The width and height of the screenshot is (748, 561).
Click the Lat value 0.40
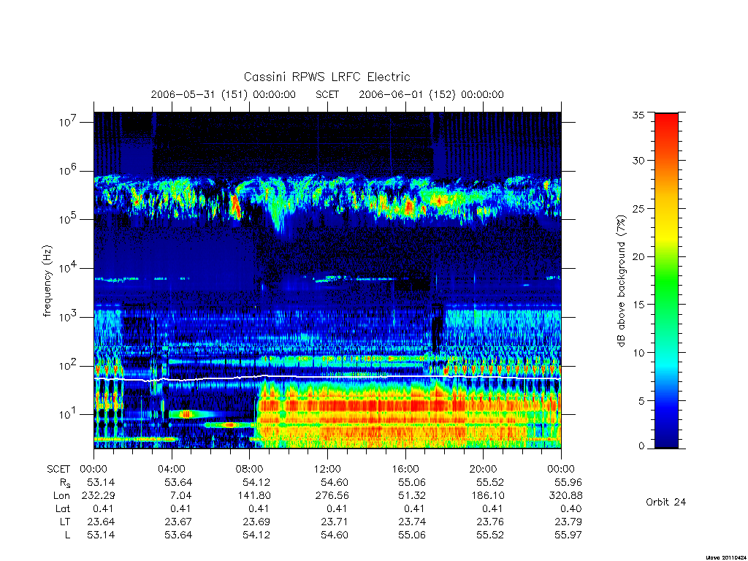(571, 508)
